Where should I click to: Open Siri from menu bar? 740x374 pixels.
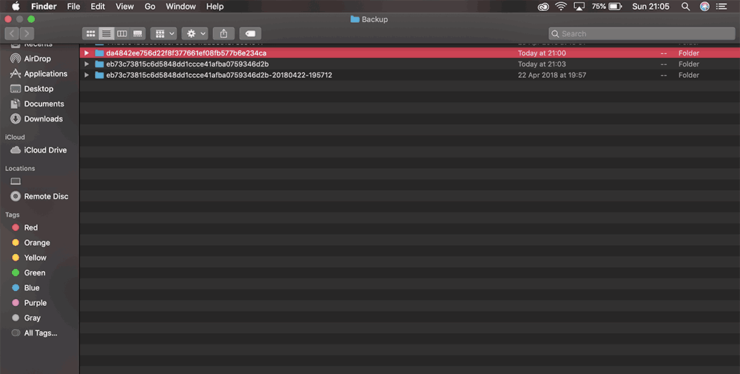(704, 6)
